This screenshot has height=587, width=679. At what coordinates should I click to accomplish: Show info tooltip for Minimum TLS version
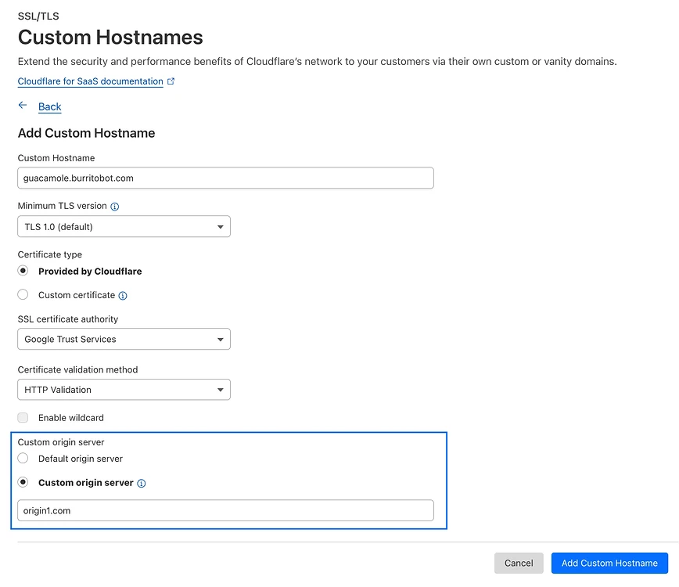115,207
